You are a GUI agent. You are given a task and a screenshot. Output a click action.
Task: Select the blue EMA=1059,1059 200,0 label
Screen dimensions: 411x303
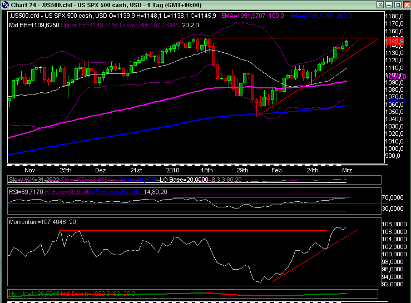click(320, 16)
